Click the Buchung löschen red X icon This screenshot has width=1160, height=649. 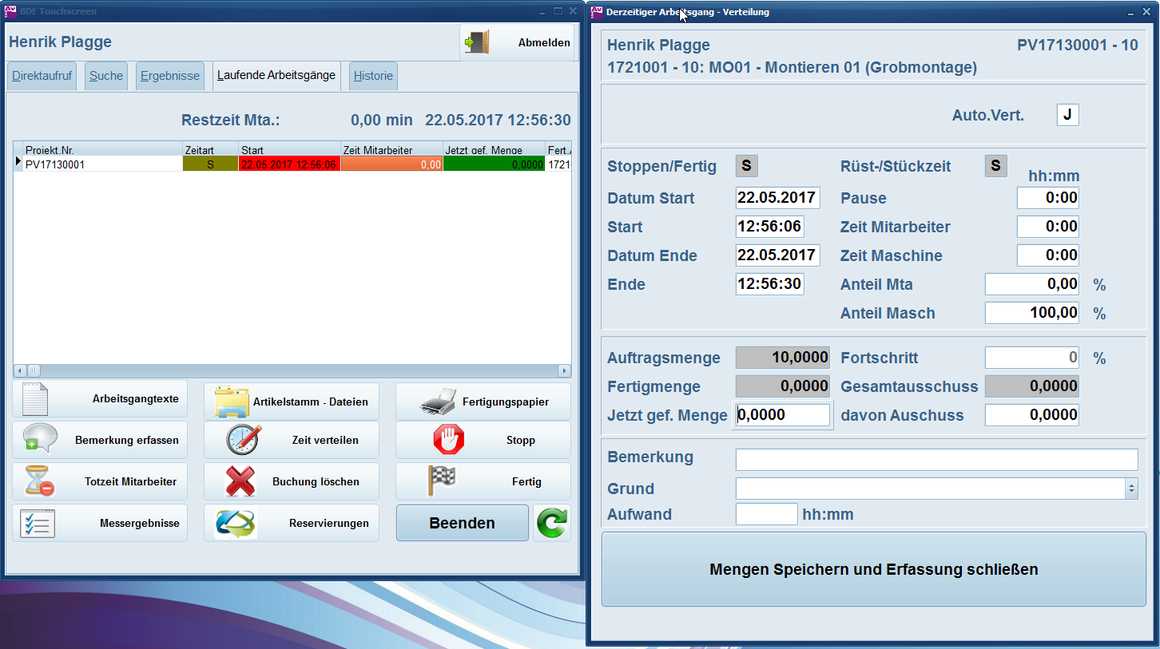[240, 481]
